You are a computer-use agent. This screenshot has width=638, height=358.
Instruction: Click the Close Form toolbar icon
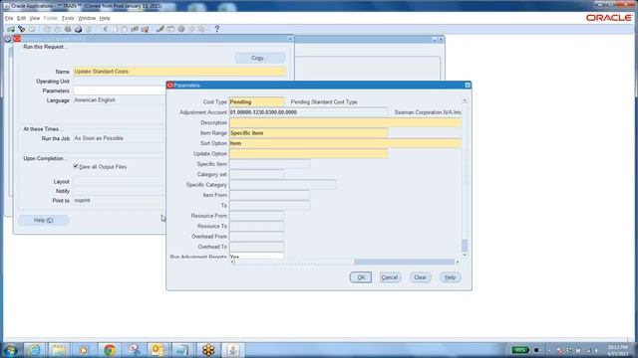pyautogui.click(x=89, y=29)
